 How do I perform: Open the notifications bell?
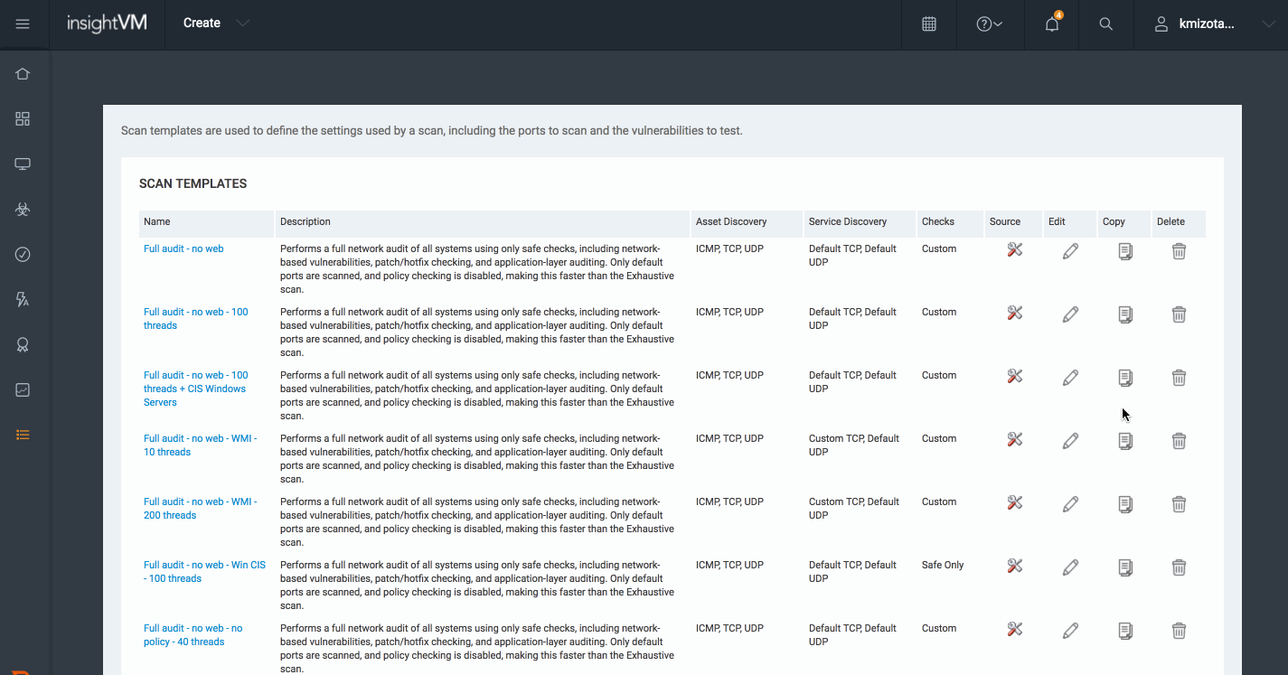tap(1051, 24)
